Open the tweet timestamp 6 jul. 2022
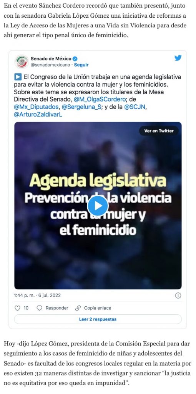196x394 pixels. (x=37, y=295)
